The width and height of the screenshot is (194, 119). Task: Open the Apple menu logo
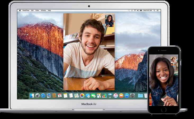coord(20,10)
